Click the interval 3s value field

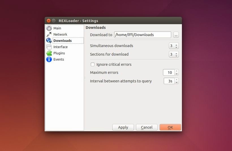coord(169,81)
